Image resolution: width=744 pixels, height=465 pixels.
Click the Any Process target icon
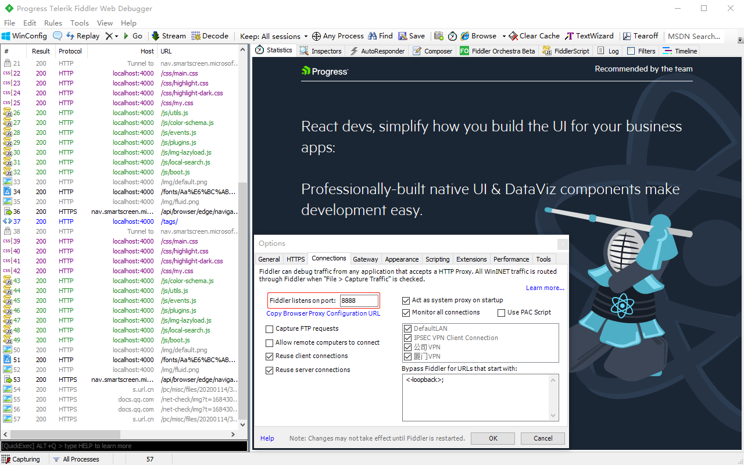316,36
